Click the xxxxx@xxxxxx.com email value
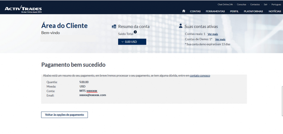The image size is (283, 134). (93, 95)
